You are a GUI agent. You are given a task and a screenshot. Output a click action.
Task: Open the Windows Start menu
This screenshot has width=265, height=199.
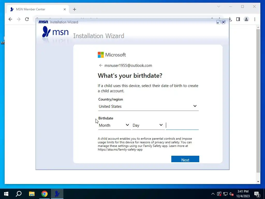coord(6,194)
